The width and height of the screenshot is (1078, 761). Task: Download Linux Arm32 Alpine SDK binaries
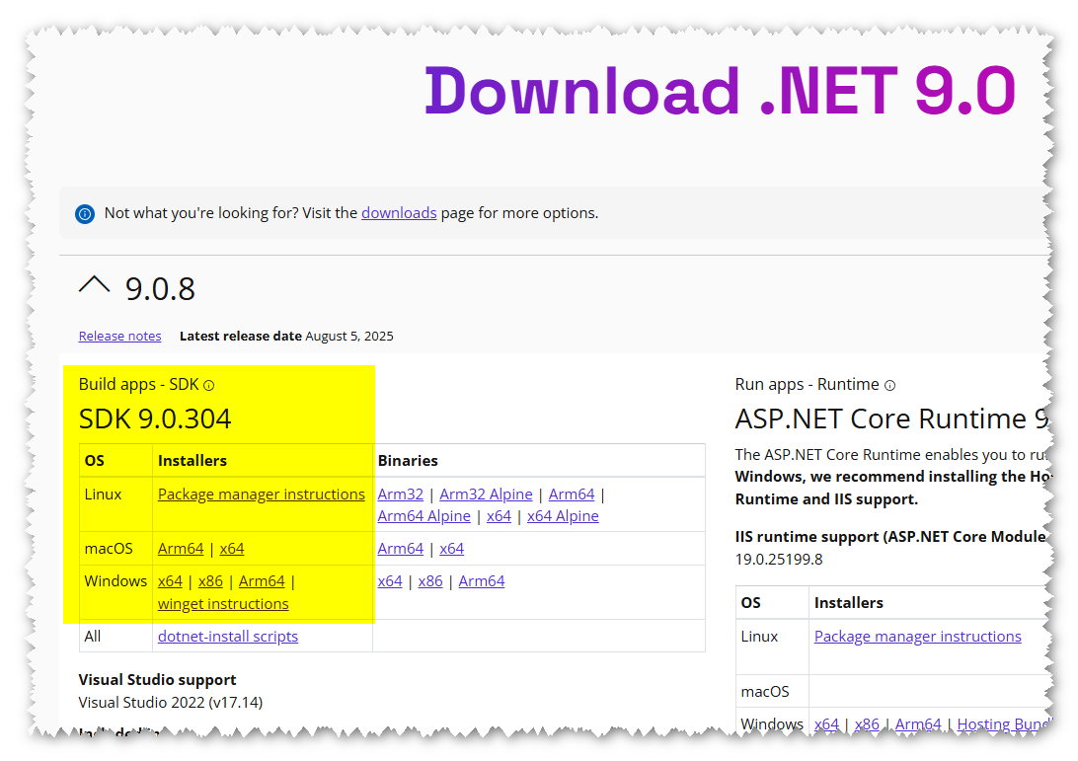click(x=486, y=495)
